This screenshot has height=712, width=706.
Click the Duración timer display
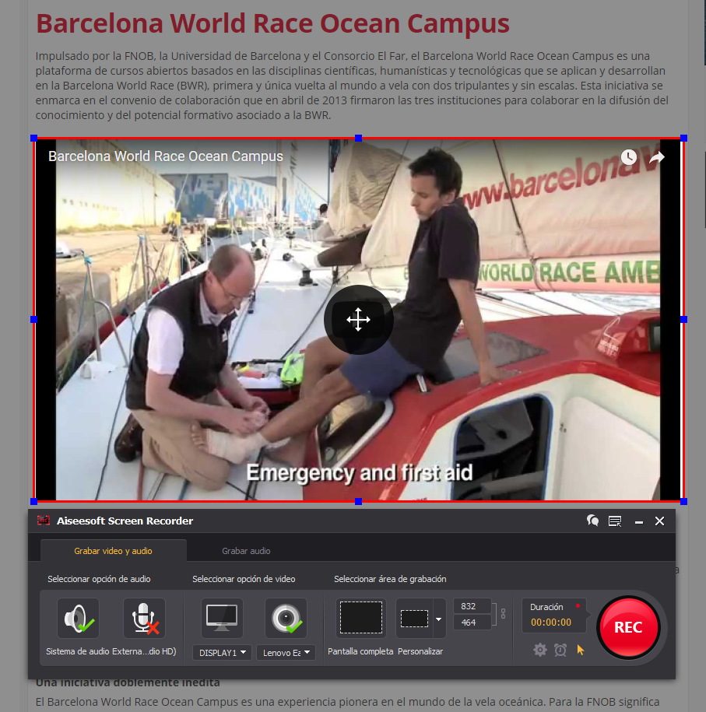[x=553, y=616]
